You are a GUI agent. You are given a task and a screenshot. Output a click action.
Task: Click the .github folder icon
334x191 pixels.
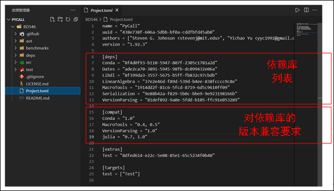22,34
